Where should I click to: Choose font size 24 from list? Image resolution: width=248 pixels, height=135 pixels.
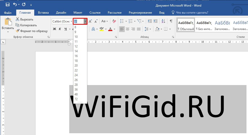80,75
